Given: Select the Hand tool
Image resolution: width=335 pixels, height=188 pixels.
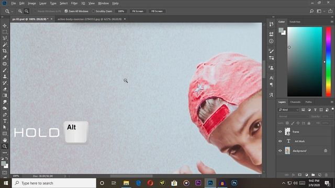Looking at the screenshot, I should tap(5, 140).
